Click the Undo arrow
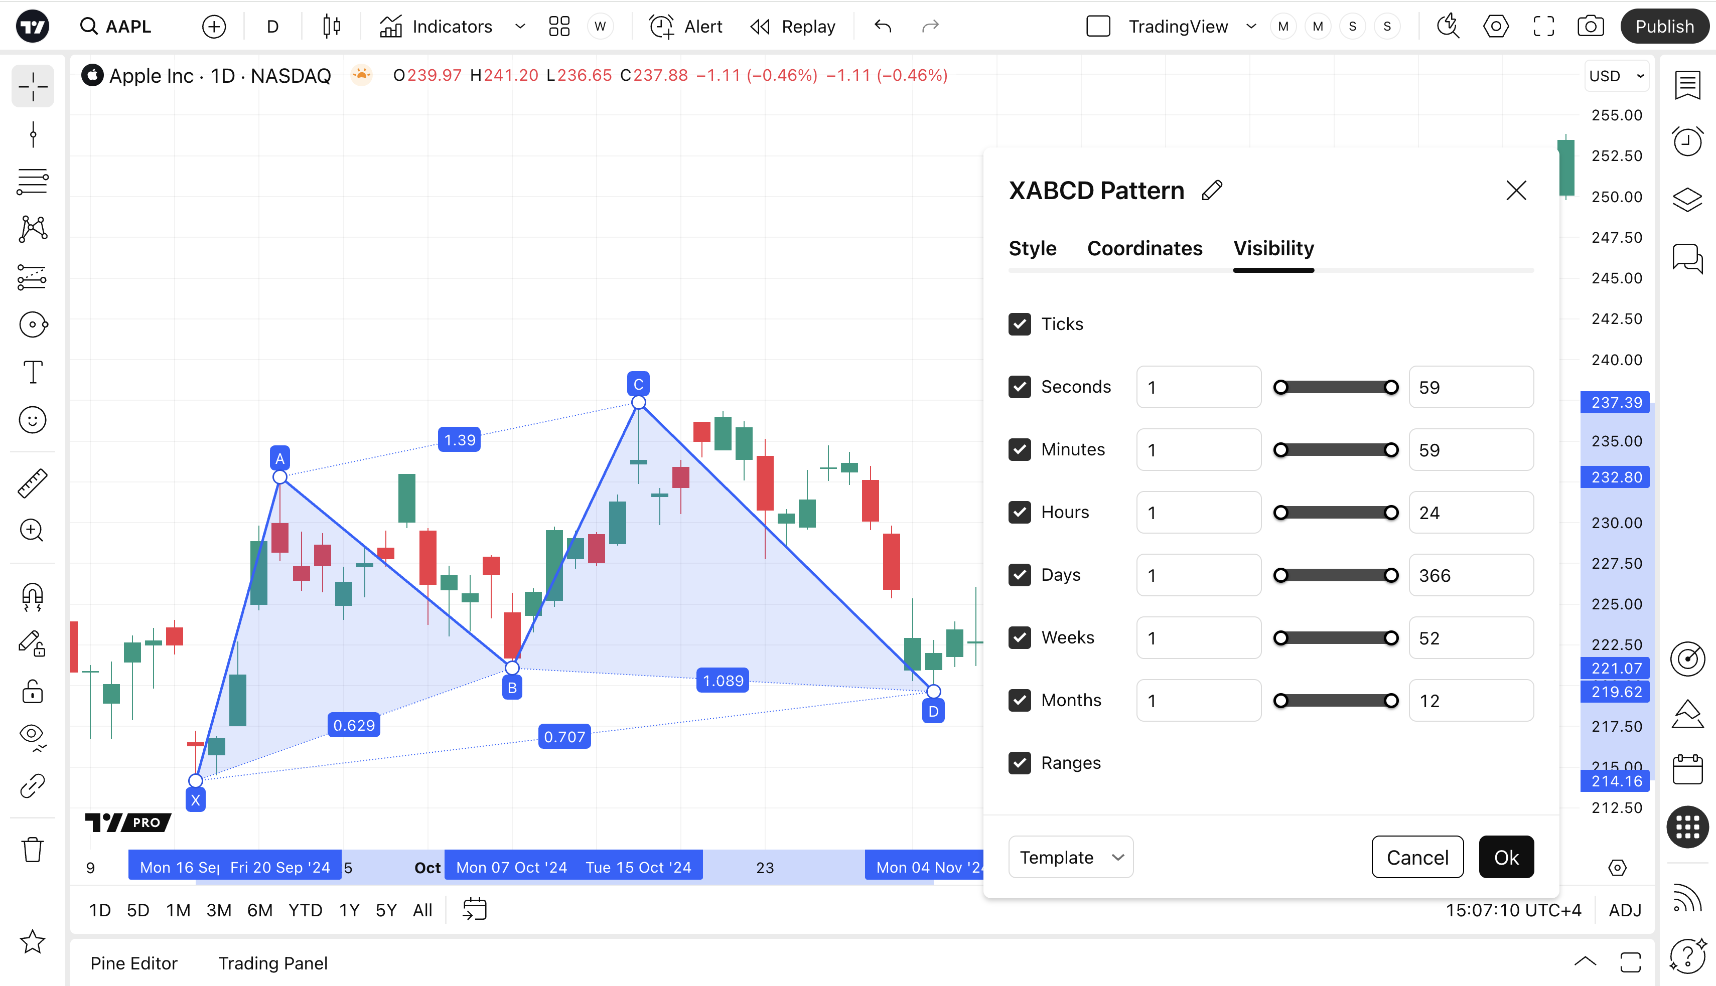This screenshot has width=1716, height=986. coord(883,27)
